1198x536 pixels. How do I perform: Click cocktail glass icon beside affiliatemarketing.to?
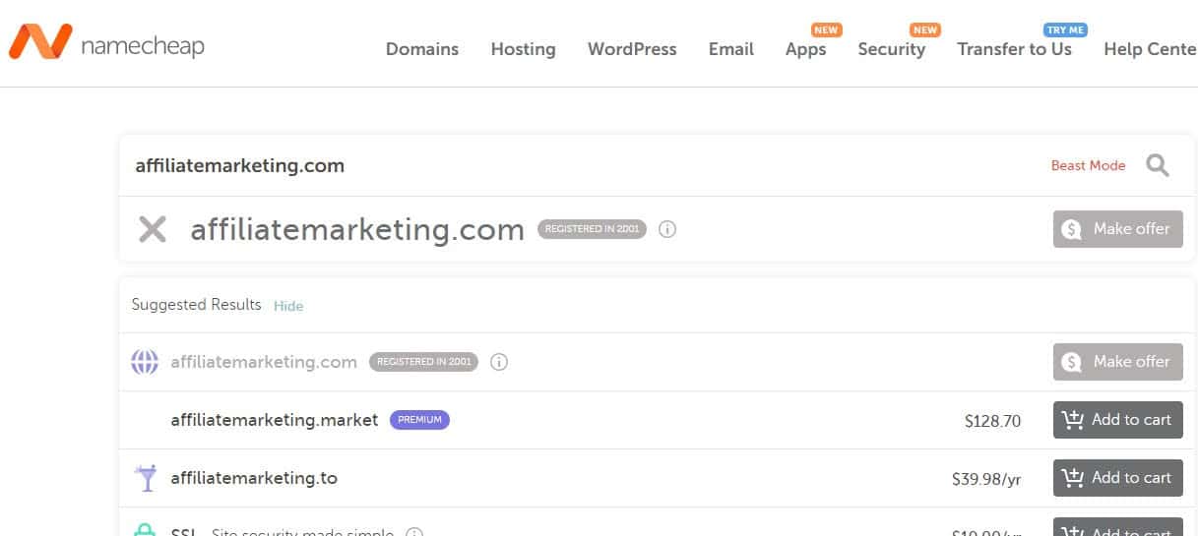[x=145, y=478]
